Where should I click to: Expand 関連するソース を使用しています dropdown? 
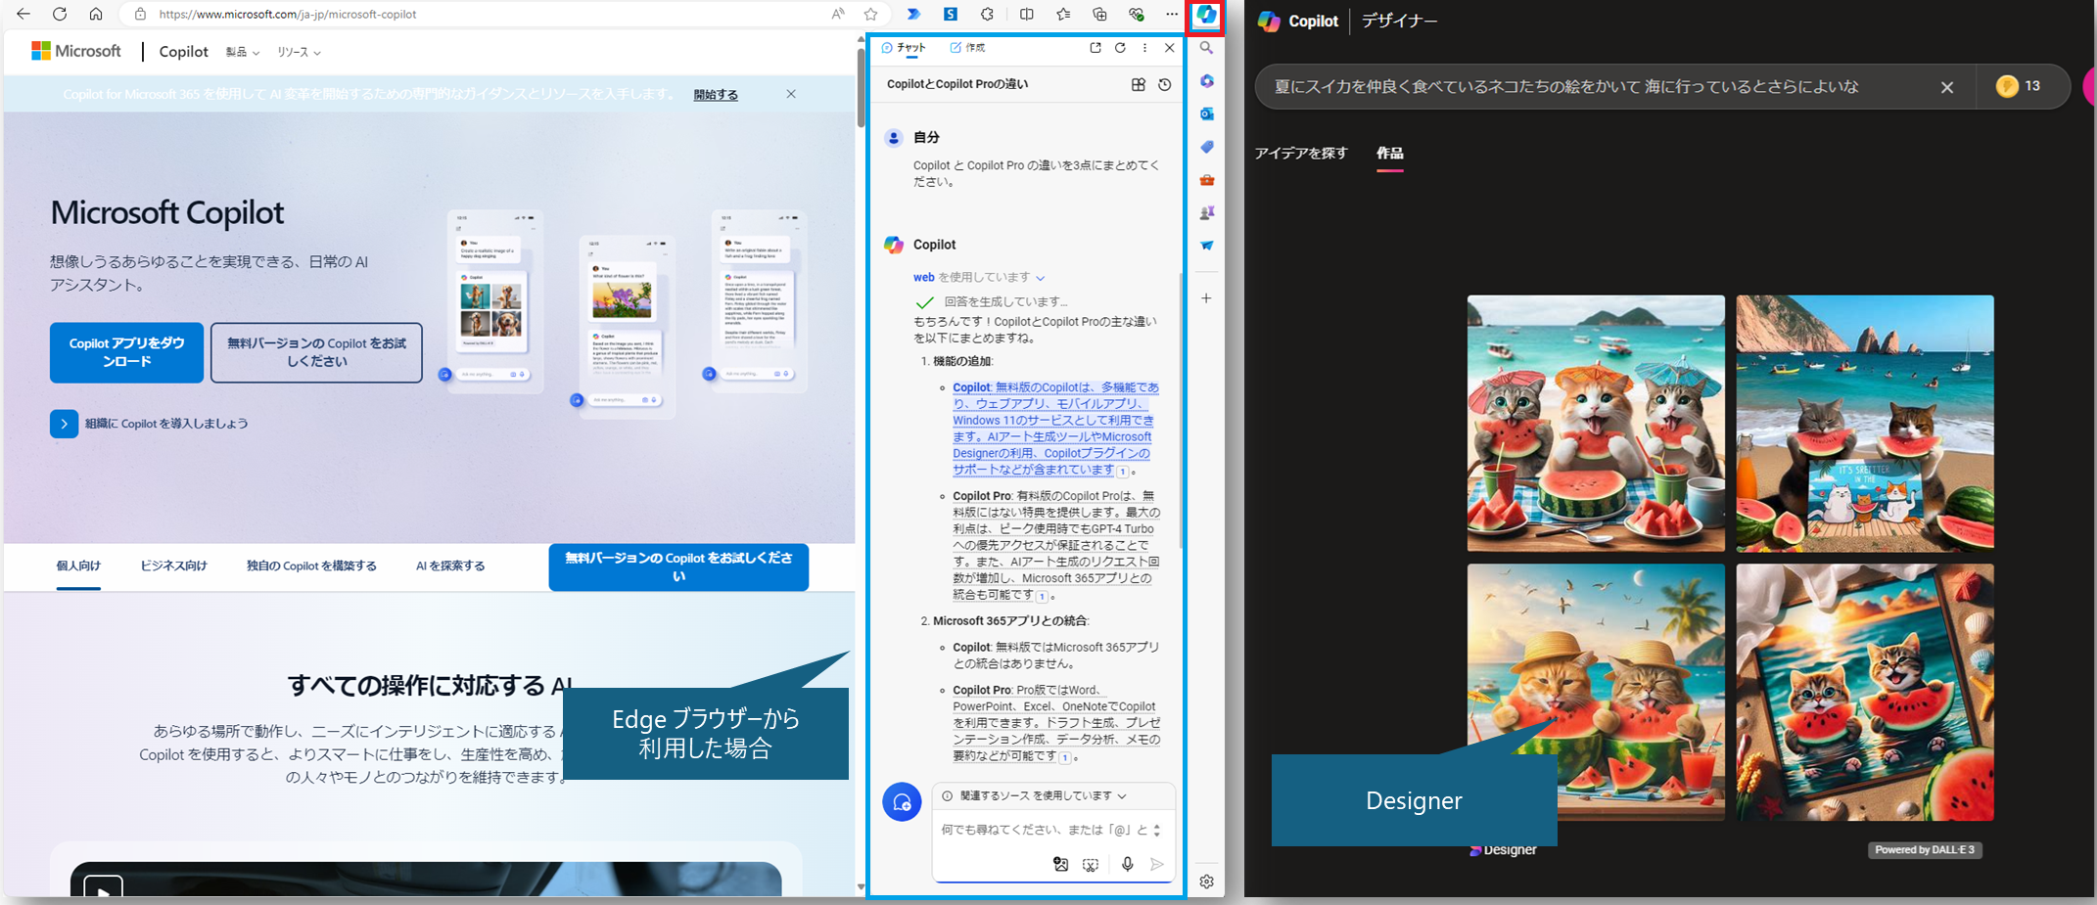pyautogui.click(x=1044, y=795)
